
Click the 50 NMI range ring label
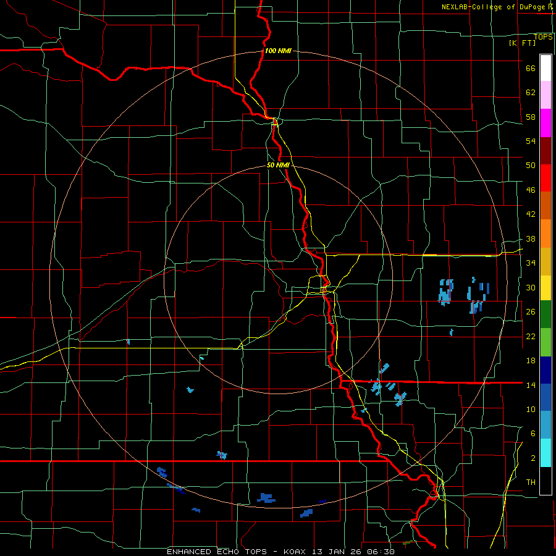[x=278, y=165]
